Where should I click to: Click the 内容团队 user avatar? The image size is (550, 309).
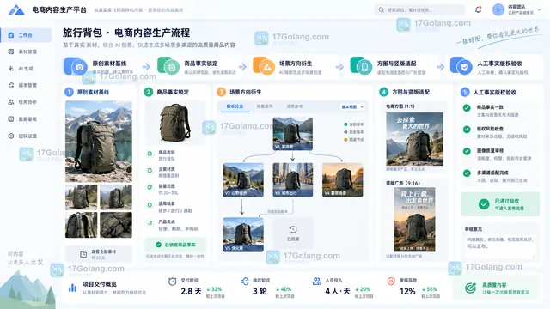pos(498,9)
